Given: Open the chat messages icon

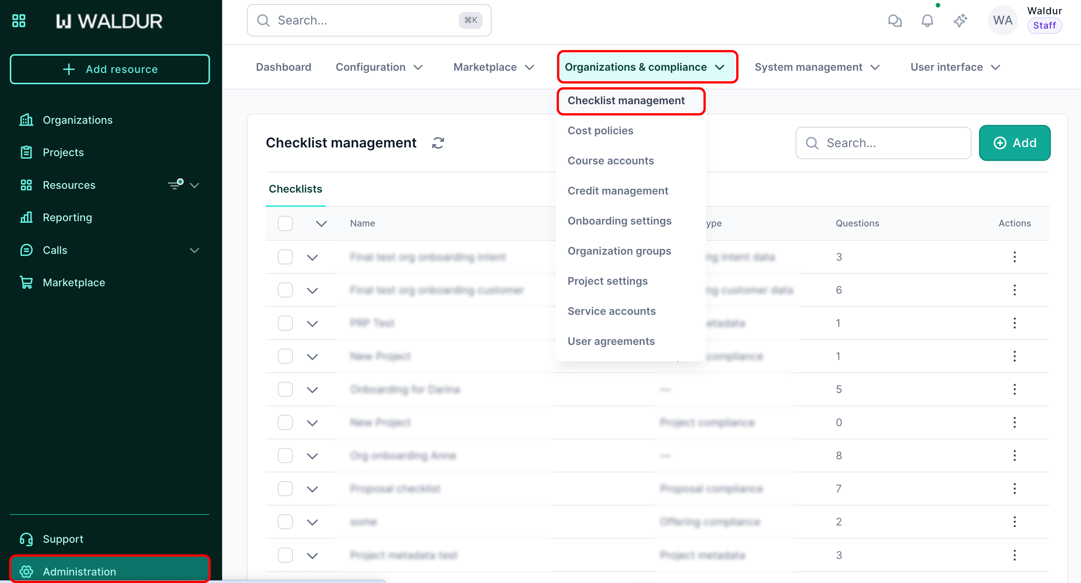Looking at the screenshot, I should (x=895, y=21).
